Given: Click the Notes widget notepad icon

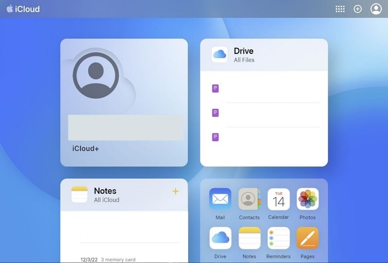Looking at the screenshot, I should tap(80, 195).
